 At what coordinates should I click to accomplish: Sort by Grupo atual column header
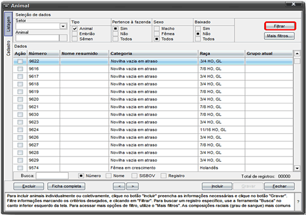tap(269, 53)
